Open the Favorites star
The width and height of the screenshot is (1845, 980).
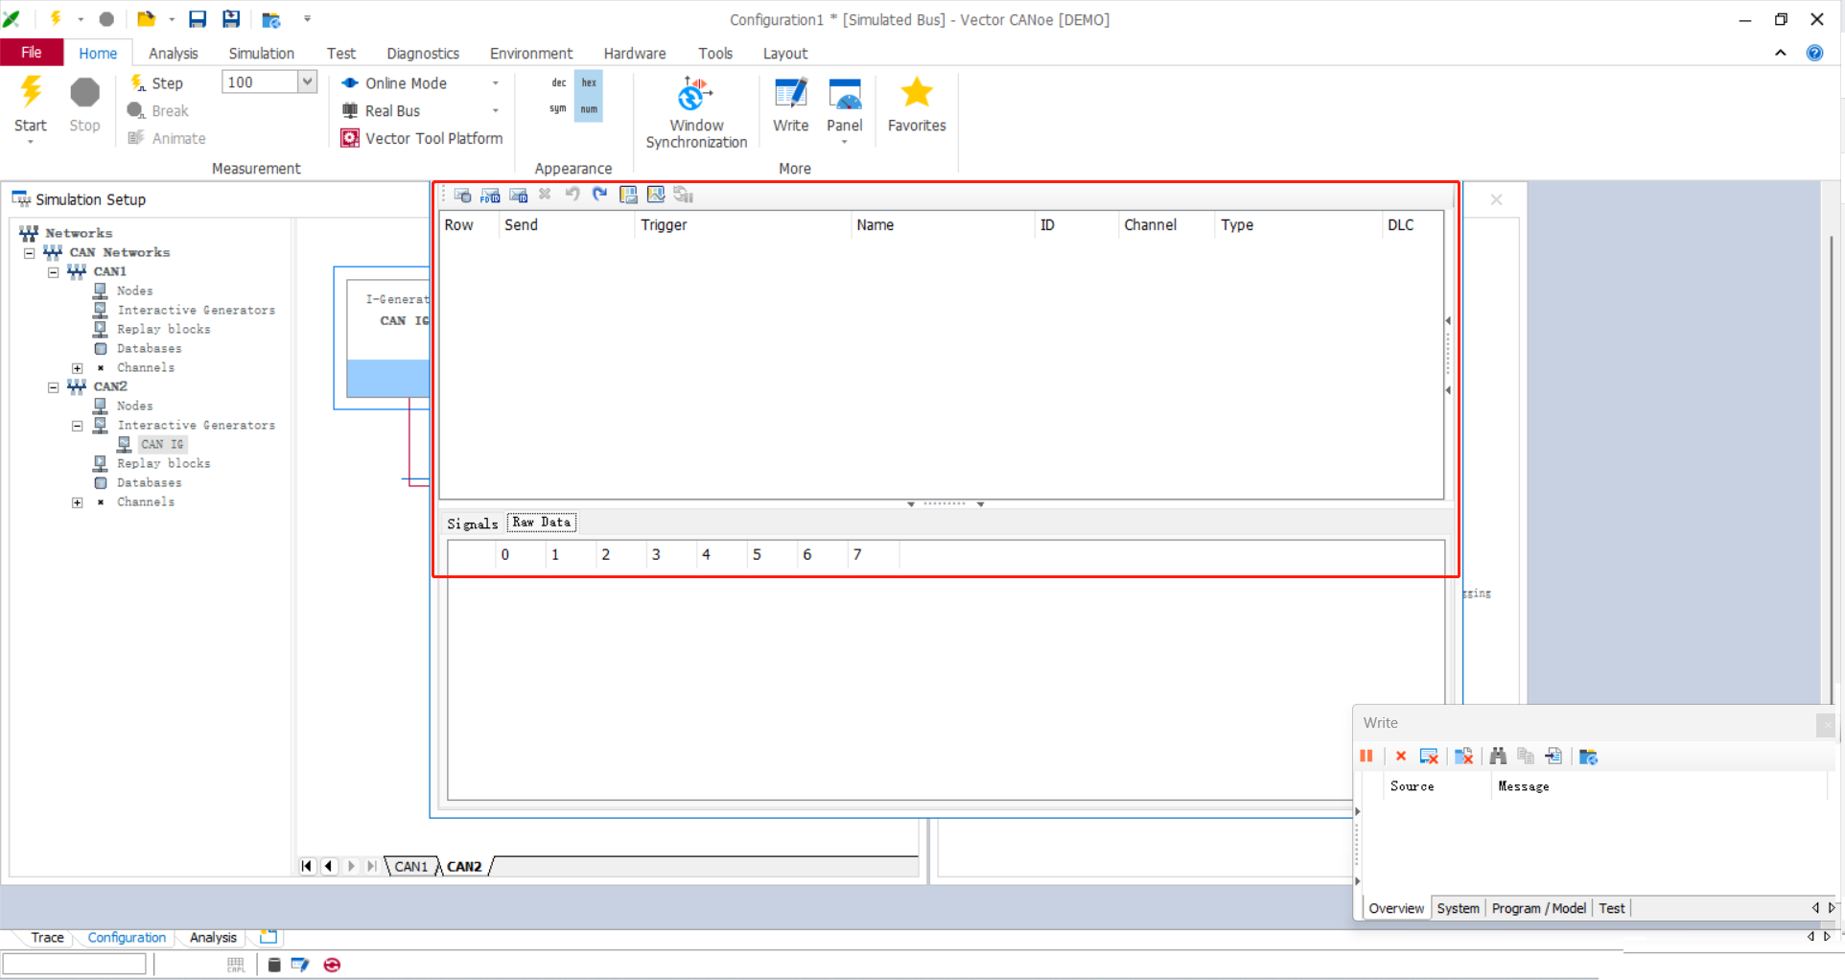click(917, 105)
